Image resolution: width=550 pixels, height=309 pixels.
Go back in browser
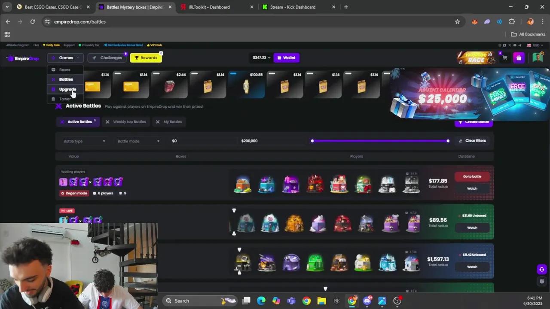(x=8, y=21)
